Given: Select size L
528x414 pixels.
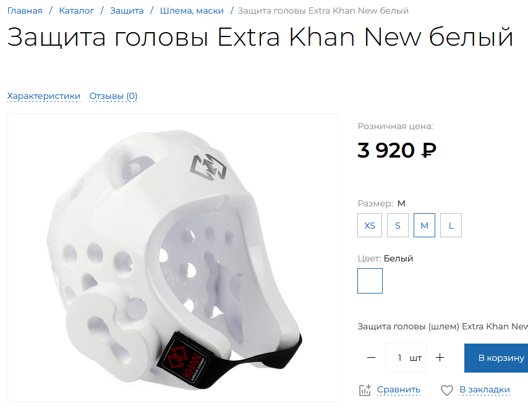Looking at the screenshot, I should 451,225.
